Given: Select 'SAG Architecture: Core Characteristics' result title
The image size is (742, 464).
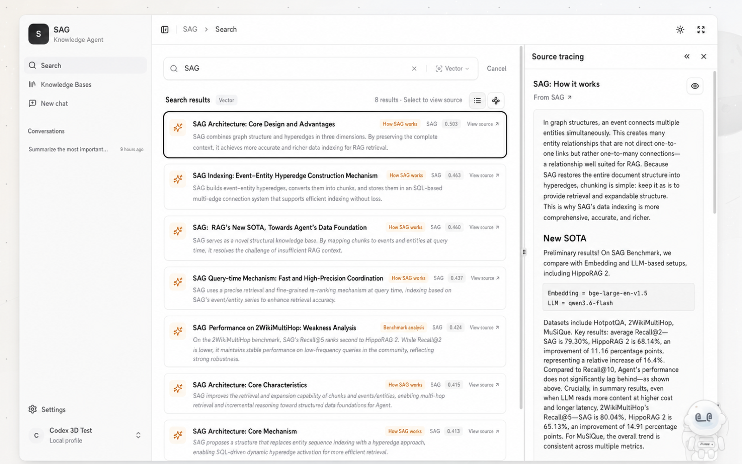Looking at the screenshot, I should pyautogui.click(x=250, y=385).
